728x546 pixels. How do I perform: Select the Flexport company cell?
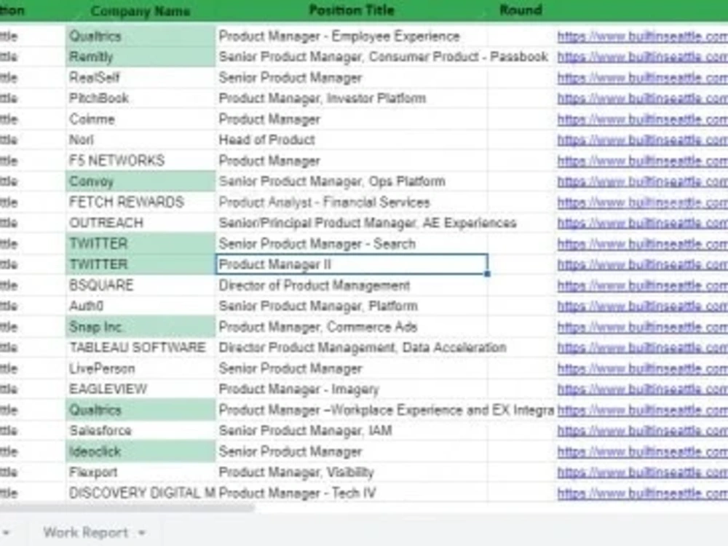pyautogui.click(x=141, y=472)
